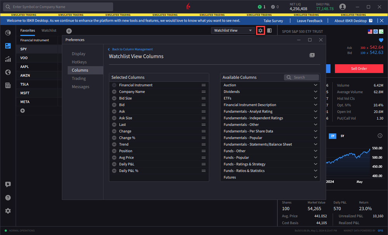The height and width of the screenshot is (235, 388).
Task: Open the charts icon in left sidebar
Action: click(8, 59)
